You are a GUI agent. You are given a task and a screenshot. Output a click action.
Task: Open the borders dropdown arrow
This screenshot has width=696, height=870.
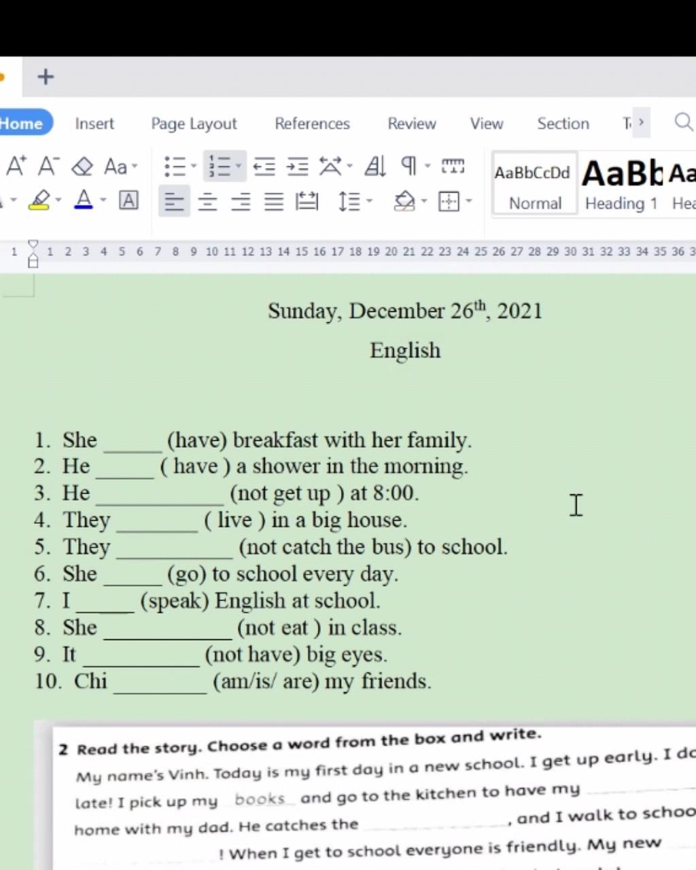tap(469, 201)
